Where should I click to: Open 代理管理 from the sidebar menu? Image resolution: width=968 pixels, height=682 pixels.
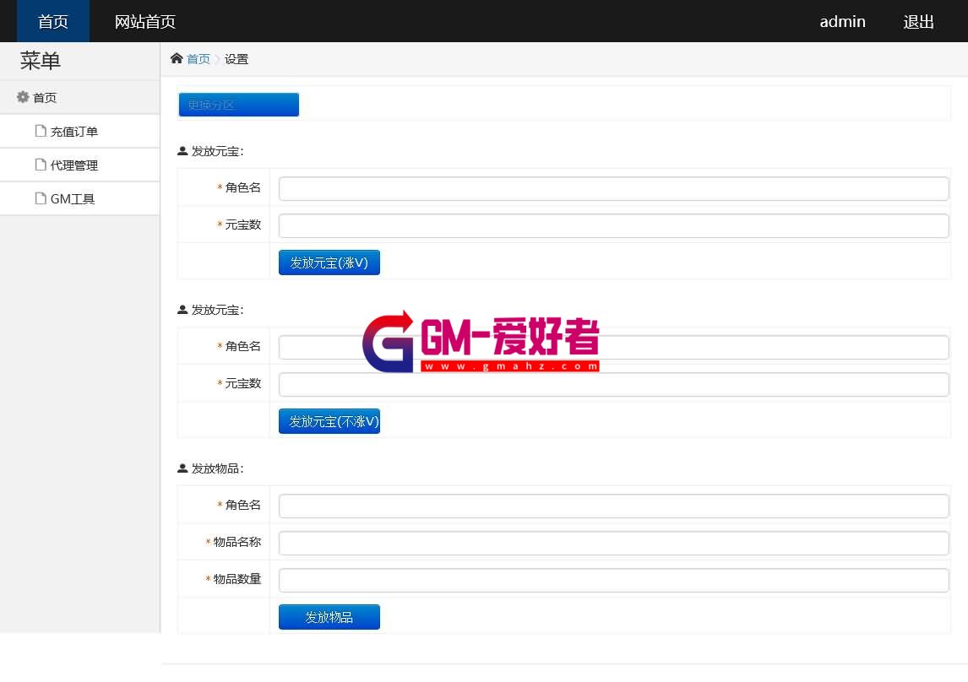coord(74,165)
